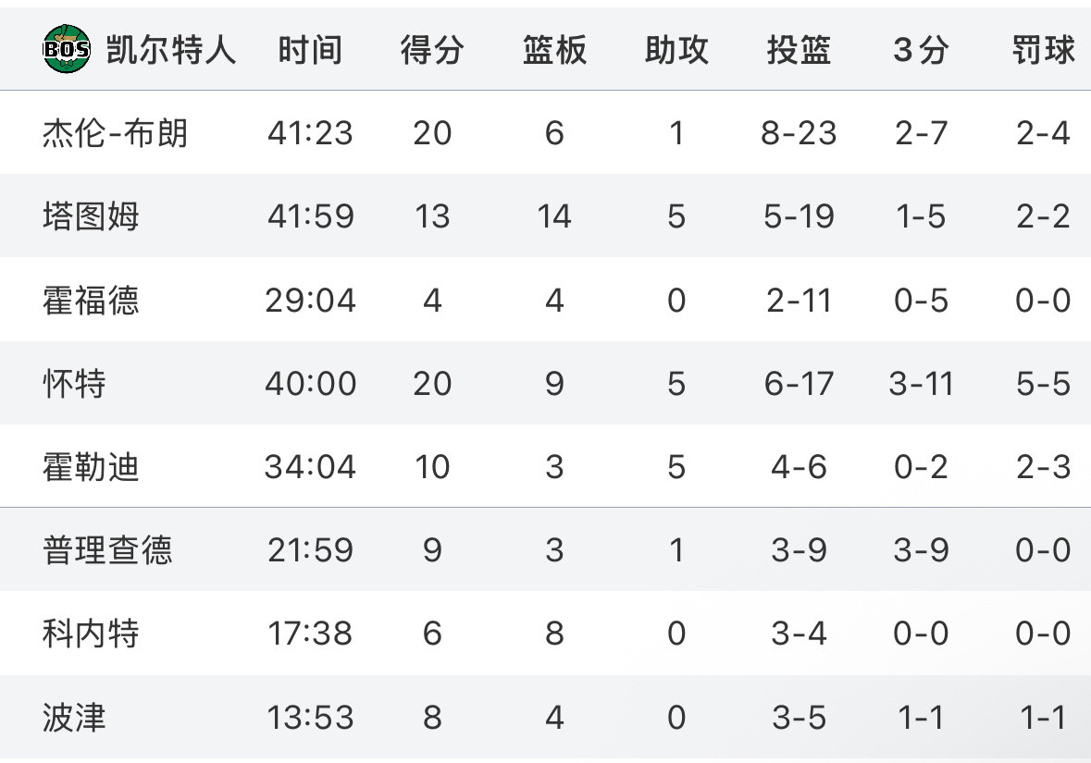Select the 篮板 column header
The height and width of the screenshot is (763, 1091).
coord(554,50)
